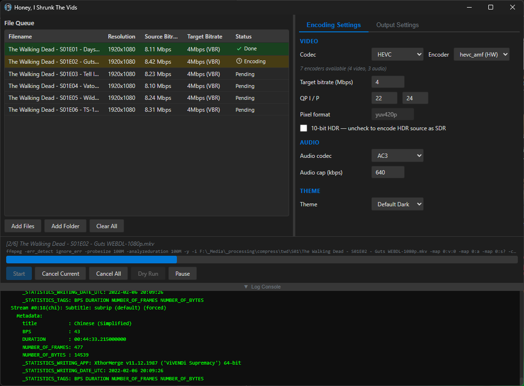Click the encoding progress bar
This screenshot has height=386, width=524.
pyautogui.click(x=262, y=260)
